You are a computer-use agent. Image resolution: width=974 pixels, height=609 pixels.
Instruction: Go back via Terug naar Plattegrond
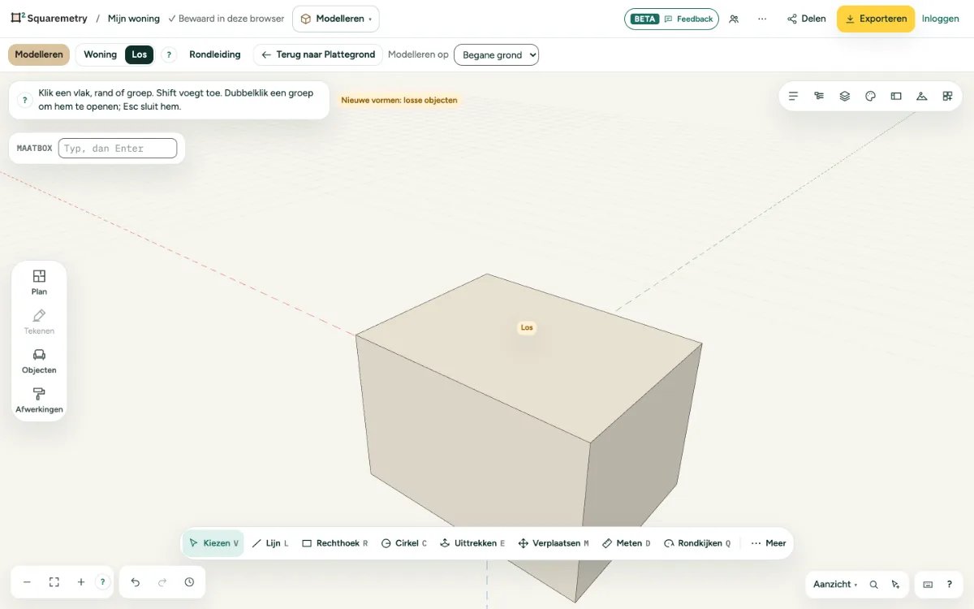(318, 54)
